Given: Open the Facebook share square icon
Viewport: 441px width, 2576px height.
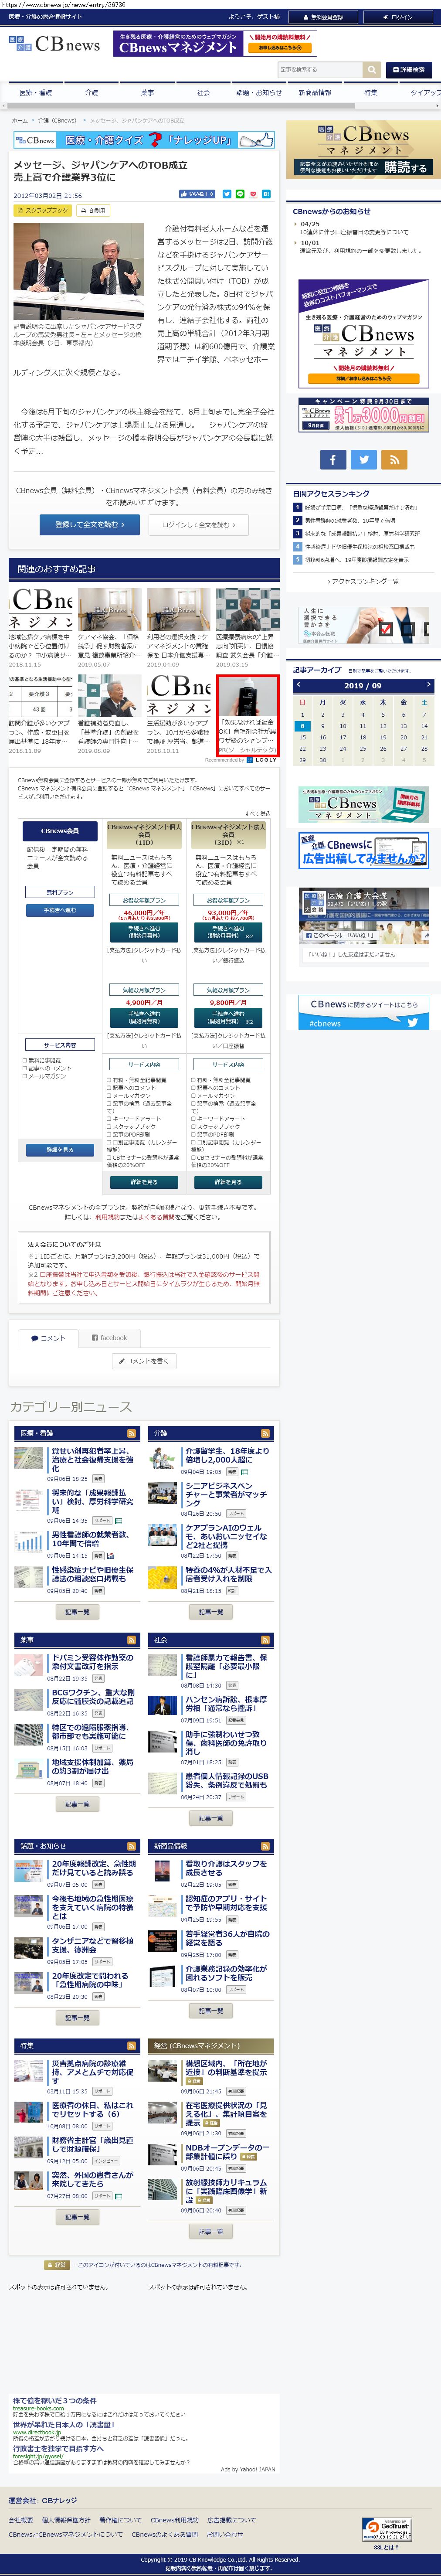Looking at the screenshot, I should pyautogui.click(x=333, y=459).
